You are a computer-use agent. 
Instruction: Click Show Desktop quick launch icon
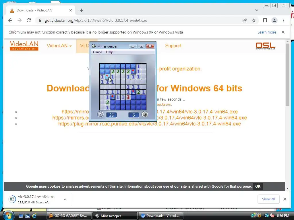point(21,216)
